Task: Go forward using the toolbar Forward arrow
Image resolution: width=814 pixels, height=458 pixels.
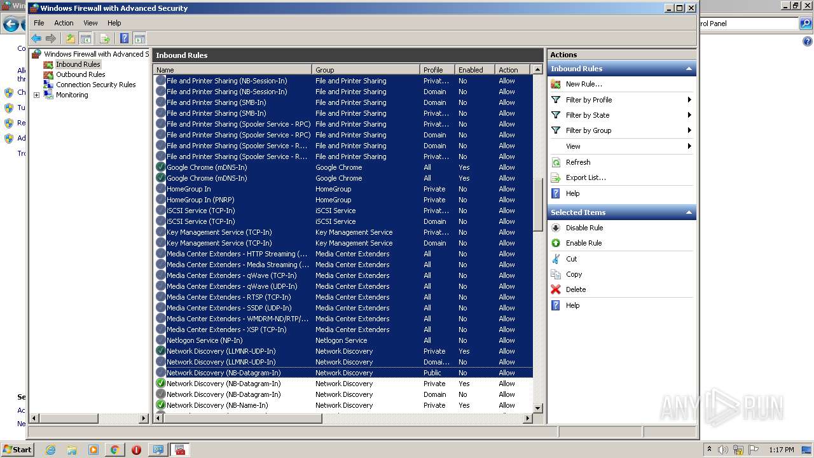Action: tap(51, 38)
